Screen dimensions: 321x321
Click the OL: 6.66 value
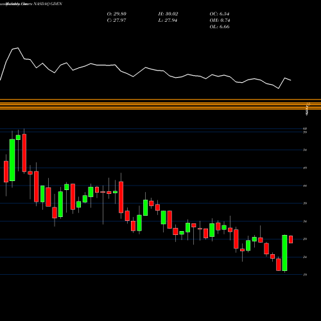tap(220, 27)
